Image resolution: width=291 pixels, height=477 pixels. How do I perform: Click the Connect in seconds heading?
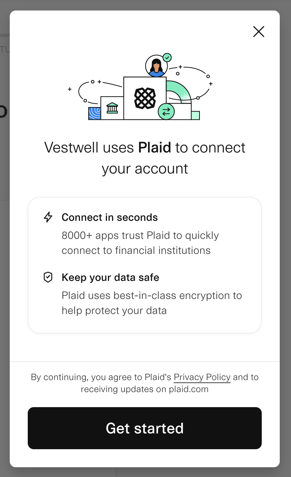click(109, 217)
